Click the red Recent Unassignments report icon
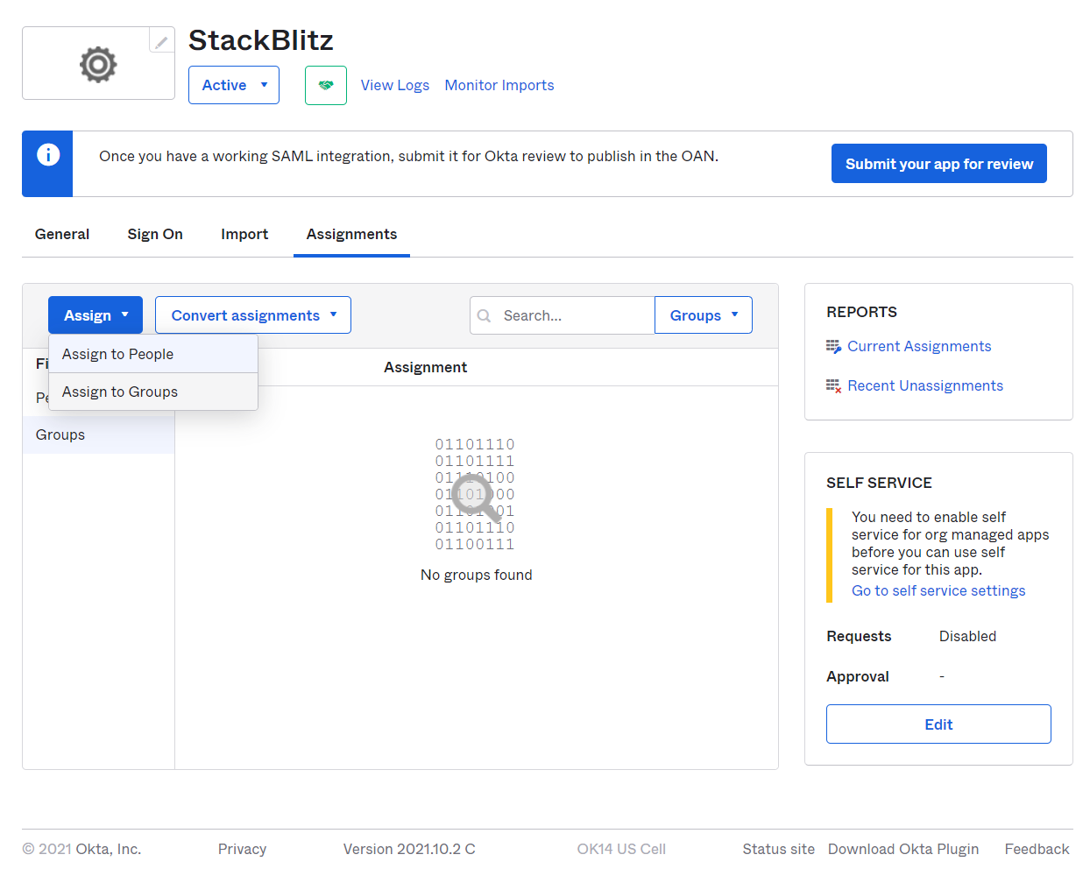This screenshot has width=1090, height=890. pyautogui.click(x=833, y=385)
